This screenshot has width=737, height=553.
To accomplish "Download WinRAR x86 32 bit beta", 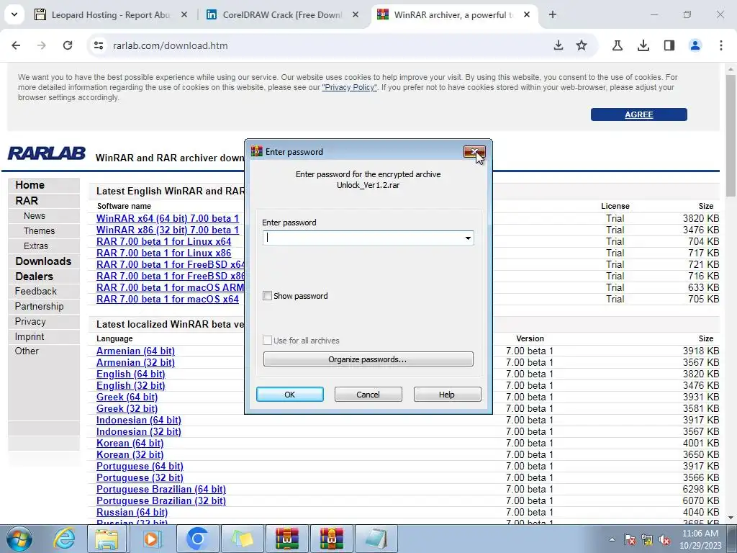I will pos(167,230).
